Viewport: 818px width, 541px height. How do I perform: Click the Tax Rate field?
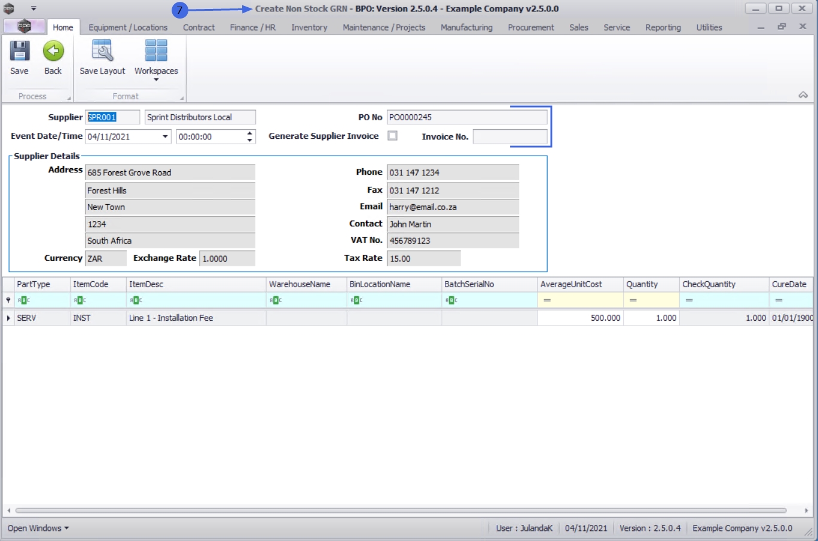(x=424, y=259)
